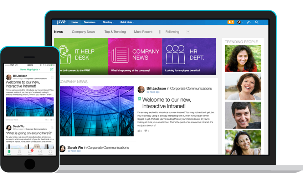The width and height of the screenshot is (303, 173).
Task: Toggle bookmark on Bill Jackson's phone post
Action: [52, 77]
